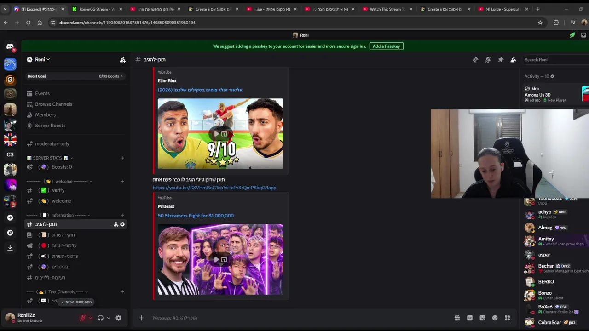Open apps launcher icon in message bar

tap(508, 318)
